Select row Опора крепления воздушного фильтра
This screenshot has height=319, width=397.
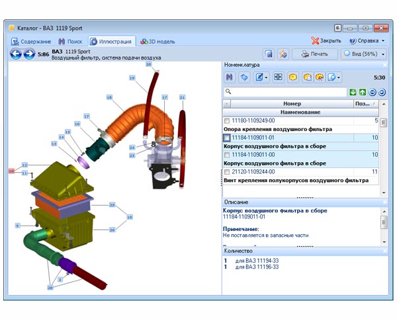coord(300,129)
